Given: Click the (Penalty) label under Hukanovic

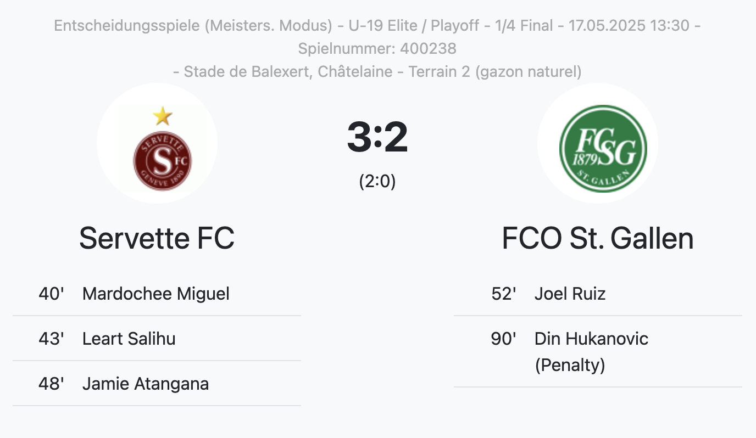Looking at the screenshot, I should (x=570, y=365).
